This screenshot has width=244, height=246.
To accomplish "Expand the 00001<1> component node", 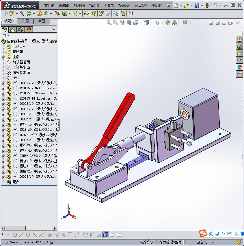I will click(x=3, y=84).
